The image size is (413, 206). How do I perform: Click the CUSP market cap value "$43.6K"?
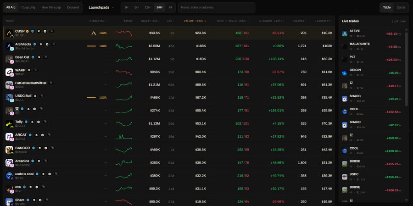click(x=154, y=33)
